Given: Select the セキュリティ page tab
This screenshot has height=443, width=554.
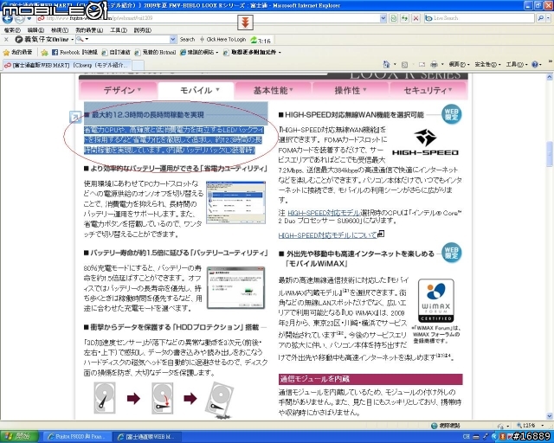Looking at the screenshot, I should click(x=428, y=91).
